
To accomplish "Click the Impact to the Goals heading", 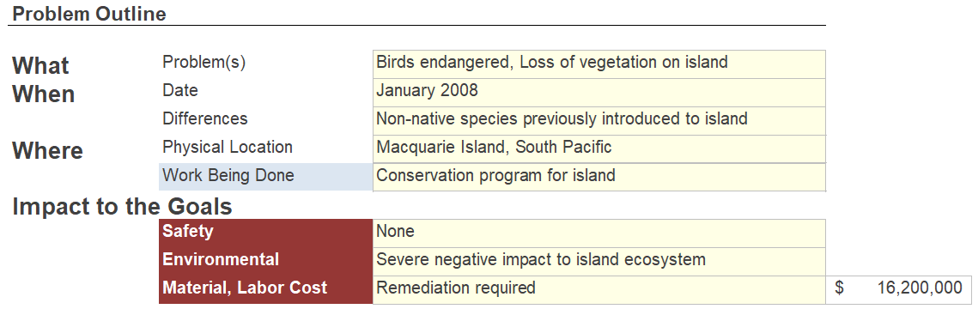I will [122, 207].
